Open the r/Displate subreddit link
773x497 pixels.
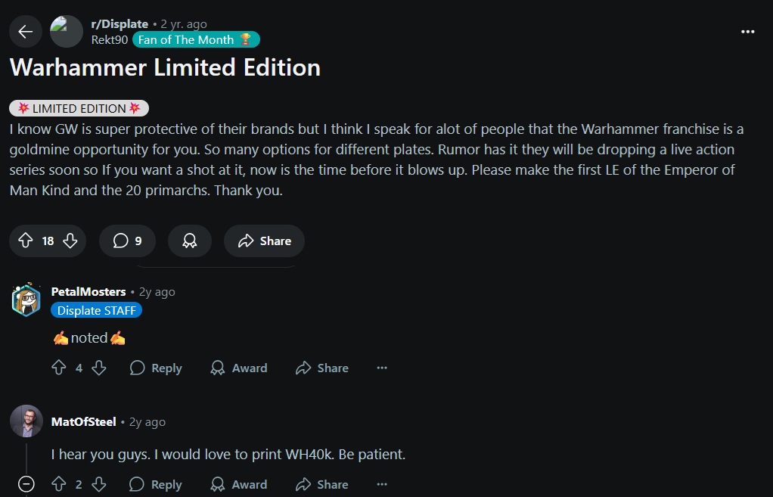click(120, 24)
